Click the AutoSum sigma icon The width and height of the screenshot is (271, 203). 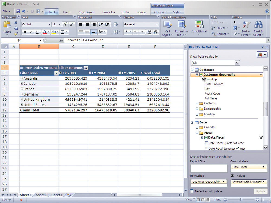(x=235, y=22)
